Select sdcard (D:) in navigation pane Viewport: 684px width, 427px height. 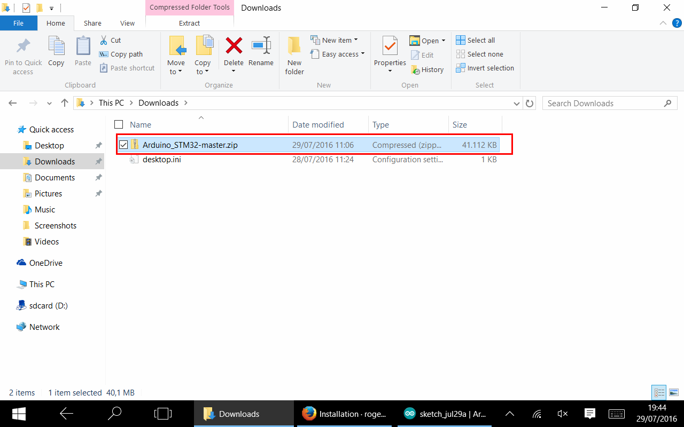[48, 305]
